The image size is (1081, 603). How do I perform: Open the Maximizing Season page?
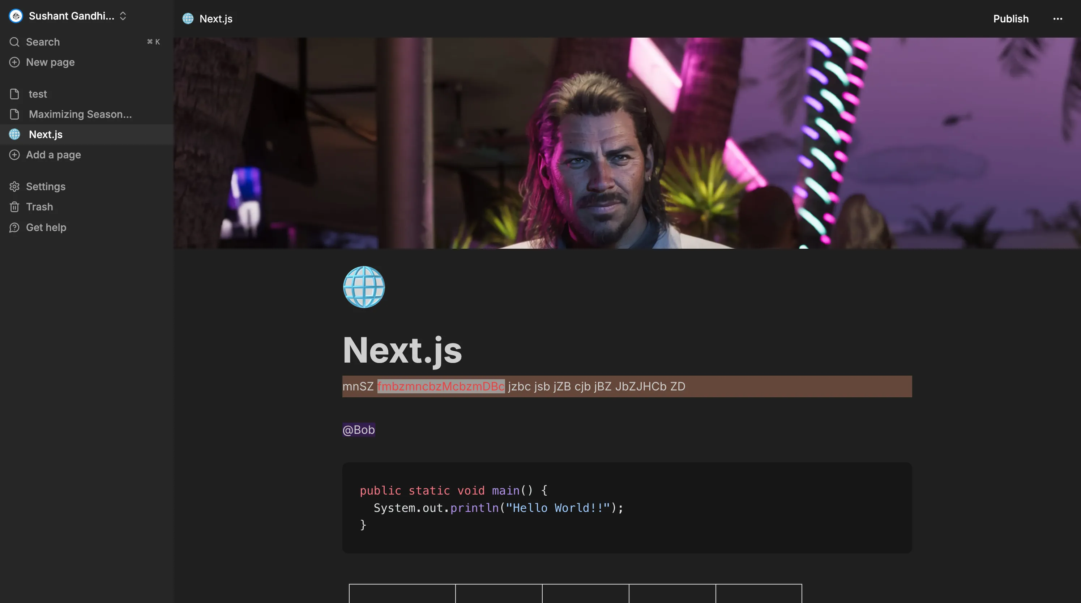80,114
